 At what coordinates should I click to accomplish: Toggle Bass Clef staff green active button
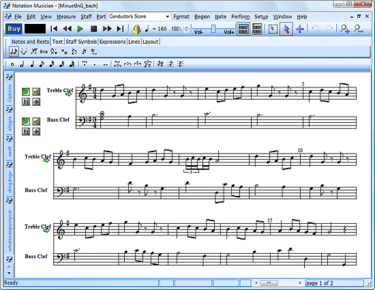(26, 121)
